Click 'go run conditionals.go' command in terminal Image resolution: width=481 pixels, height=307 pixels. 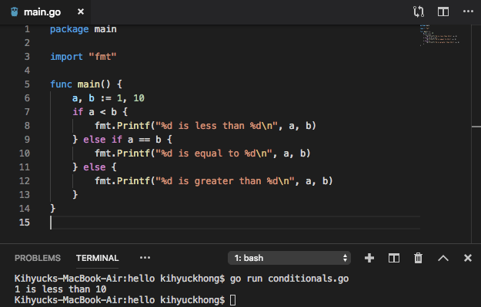(289, 279)
